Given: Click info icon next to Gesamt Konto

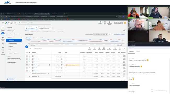Looking at the screenshot, I should click(x=38, y=76).
